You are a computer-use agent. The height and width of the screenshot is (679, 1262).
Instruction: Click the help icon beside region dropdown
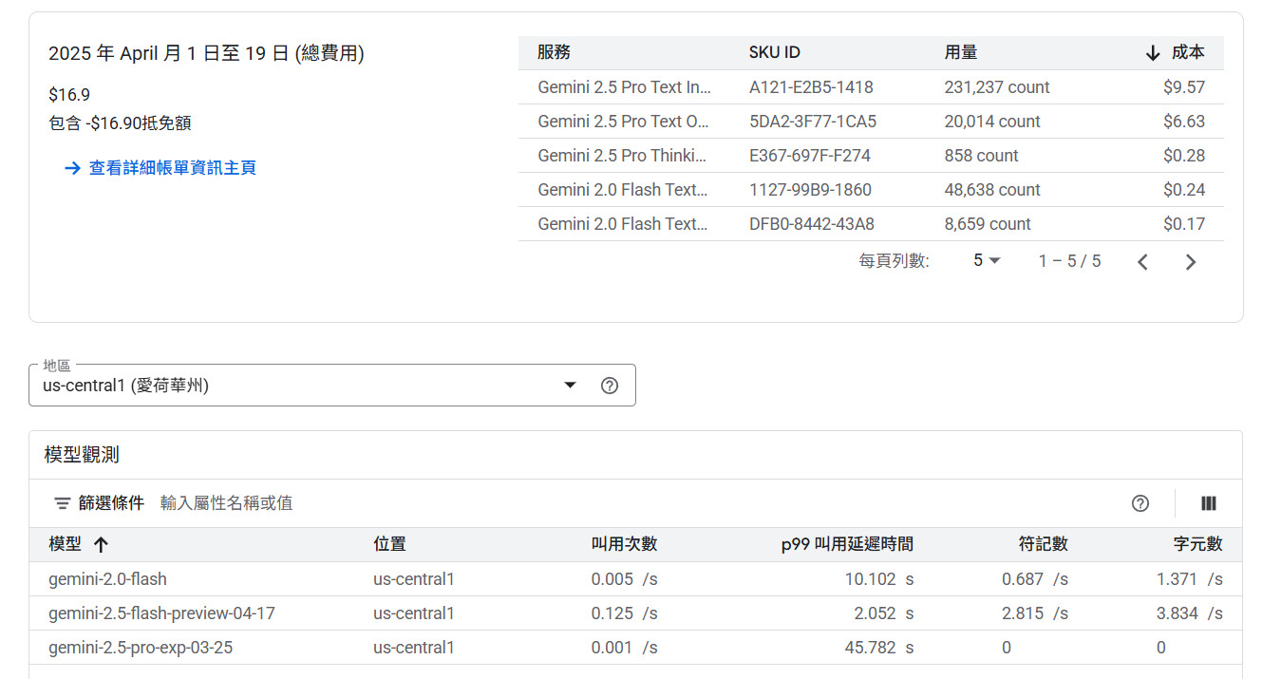[x=610, y=386]
